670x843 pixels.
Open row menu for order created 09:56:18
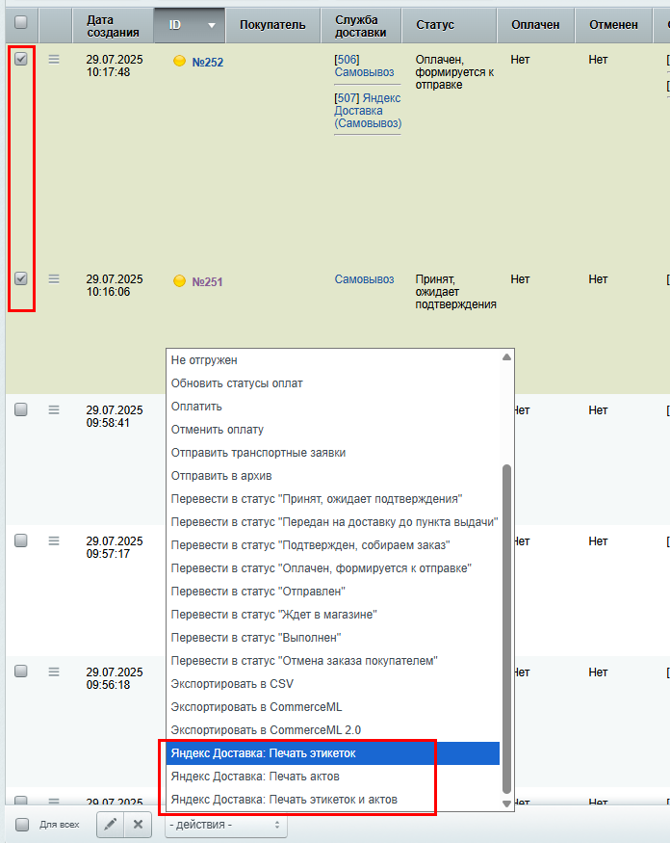54,672
